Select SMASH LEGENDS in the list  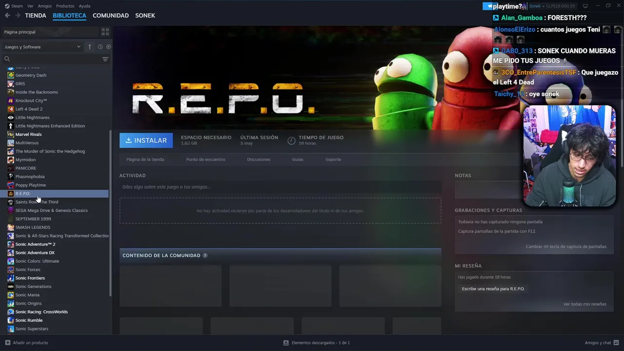tap(33, 227)
